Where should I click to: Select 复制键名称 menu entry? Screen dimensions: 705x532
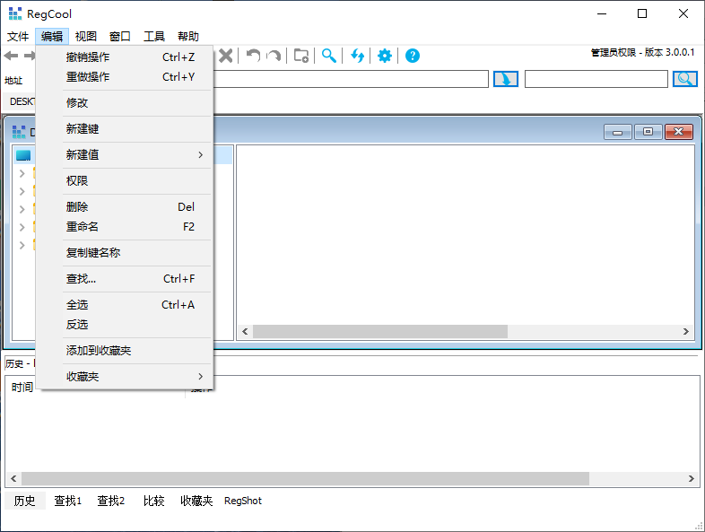(x=124, y=253)
